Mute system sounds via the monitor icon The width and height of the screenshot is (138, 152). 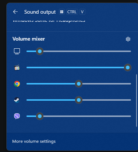click(x=17, y=51)
